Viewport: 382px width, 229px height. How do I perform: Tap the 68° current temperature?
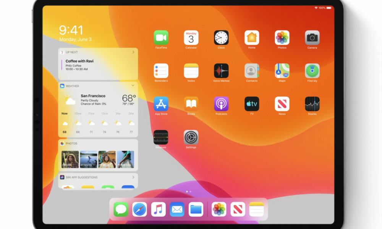pos(129,98)
